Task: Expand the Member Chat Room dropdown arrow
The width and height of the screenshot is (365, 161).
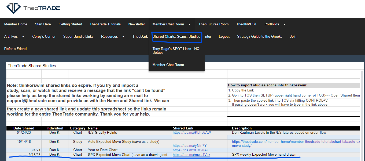Action: 189,24
